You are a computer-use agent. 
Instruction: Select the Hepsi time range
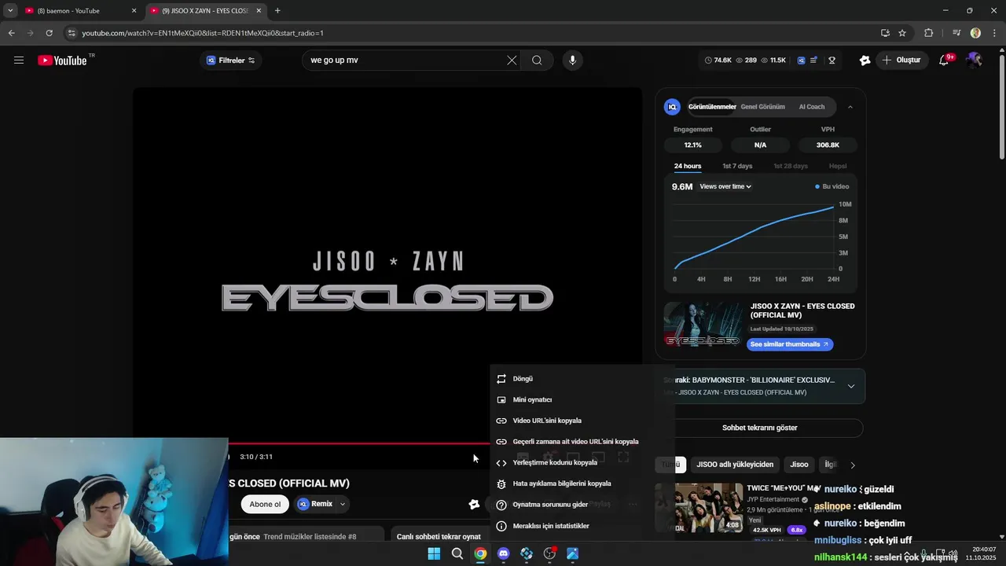point(838,166)
